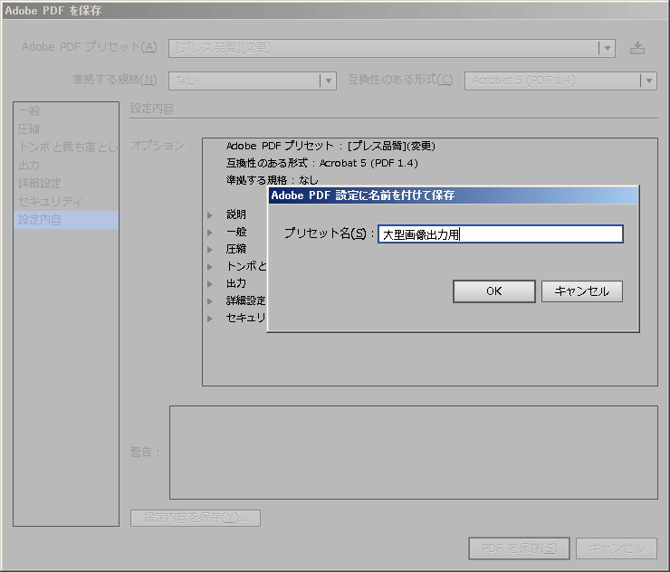Select 設定内容 in the left category list

tap(41, 219)
